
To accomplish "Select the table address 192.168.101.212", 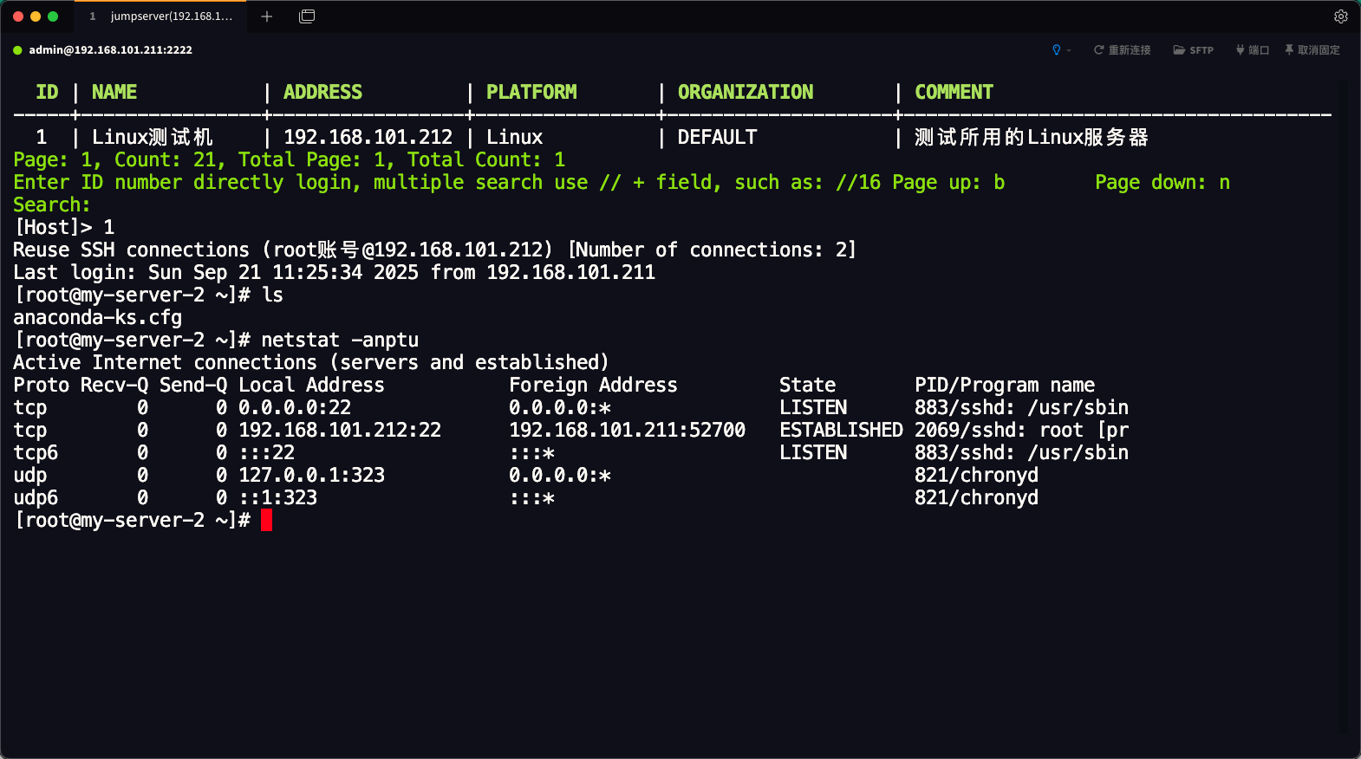I will click(368, 137).
